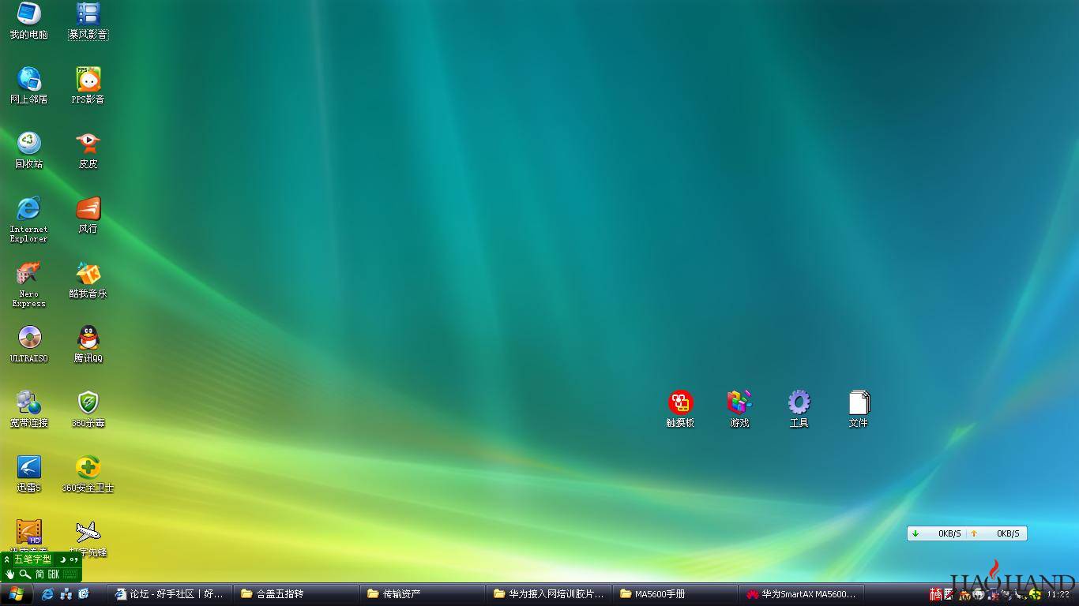The height and width of the screenshot is (606, 1079).
Task: Click the 游戏 games folder icon
Action: (x=739, y=410)
